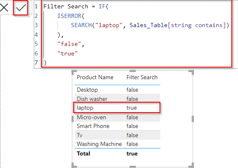
Task: Commit the formula with the checkmark icon
Action: [21, 8]
